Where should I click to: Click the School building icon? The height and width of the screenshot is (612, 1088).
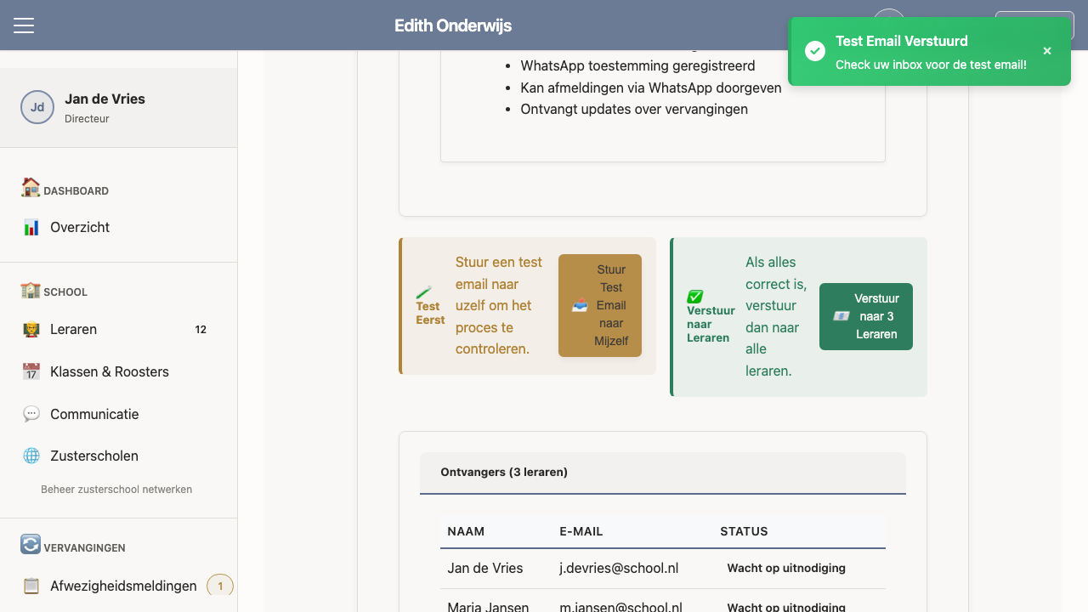coord(31,290)
